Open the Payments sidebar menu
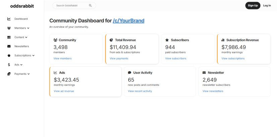The image size is (277, 137). 20,74
